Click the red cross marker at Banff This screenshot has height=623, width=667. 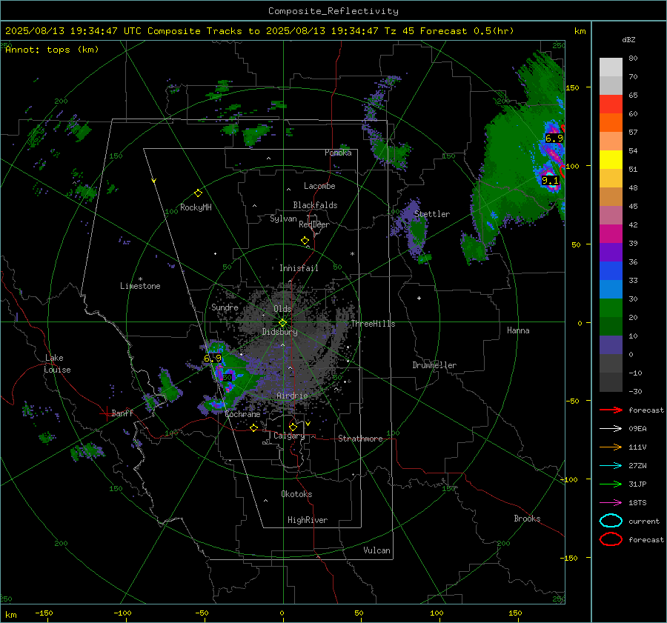(x=106, y=413)
